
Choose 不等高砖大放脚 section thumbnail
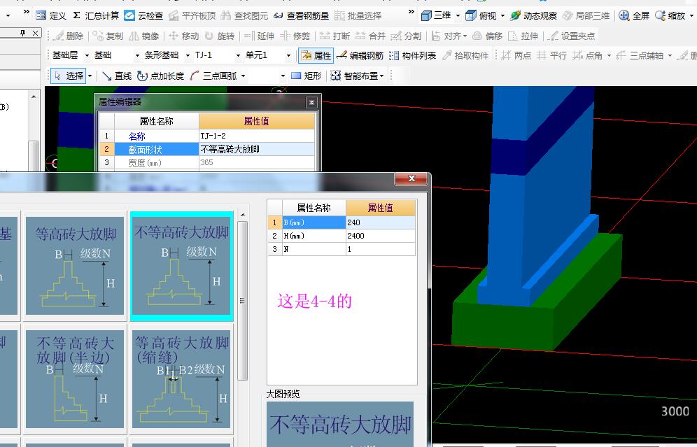(x=181, y=266)
